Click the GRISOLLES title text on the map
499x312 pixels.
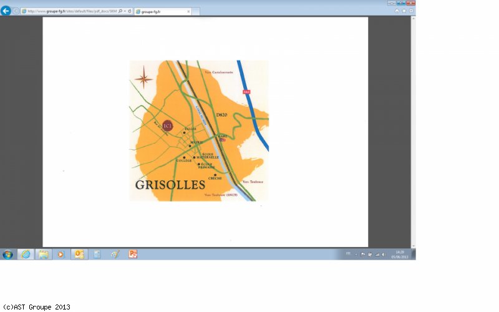pos(170,185)
